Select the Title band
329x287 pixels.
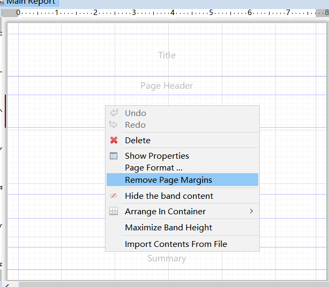point(167,55)
